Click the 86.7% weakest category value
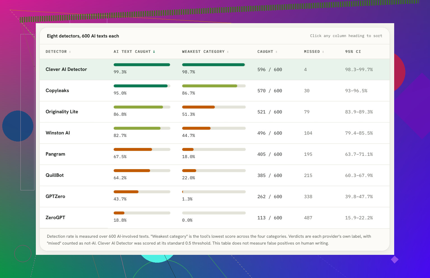430x278 pixels. [189, 93]
